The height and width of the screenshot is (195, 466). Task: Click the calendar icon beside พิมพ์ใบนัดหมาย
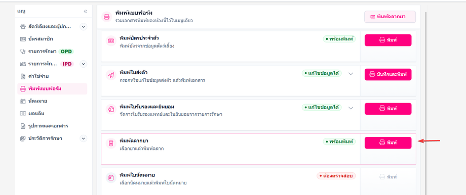click(111, 177)
